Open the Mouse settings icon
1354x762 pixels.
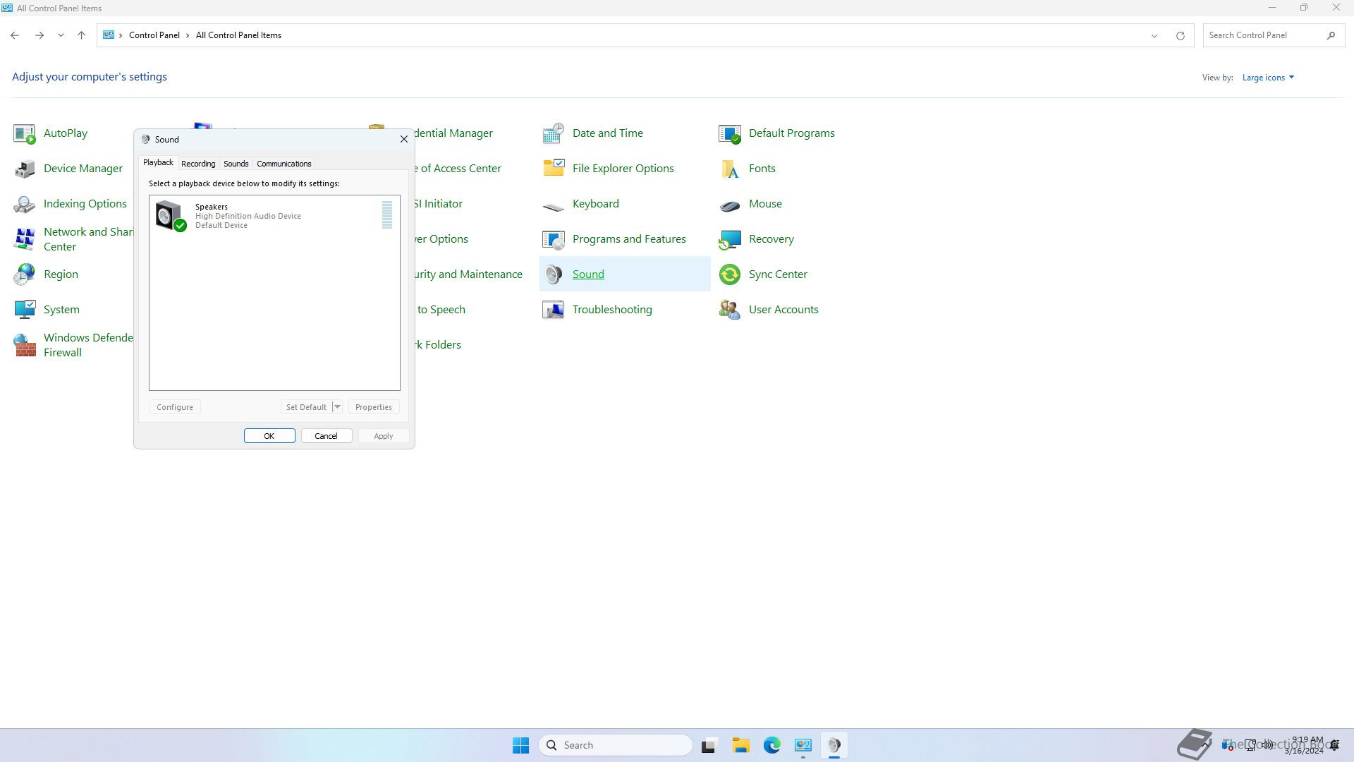(730, 204)
